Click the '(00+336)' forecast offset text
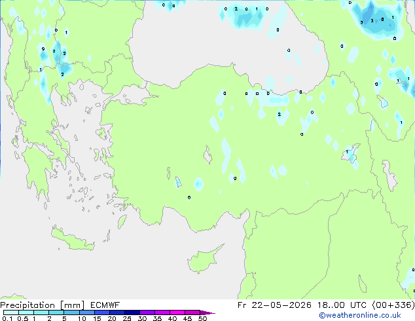The width and height of the screenshot is (415, 321). (393, 305)
